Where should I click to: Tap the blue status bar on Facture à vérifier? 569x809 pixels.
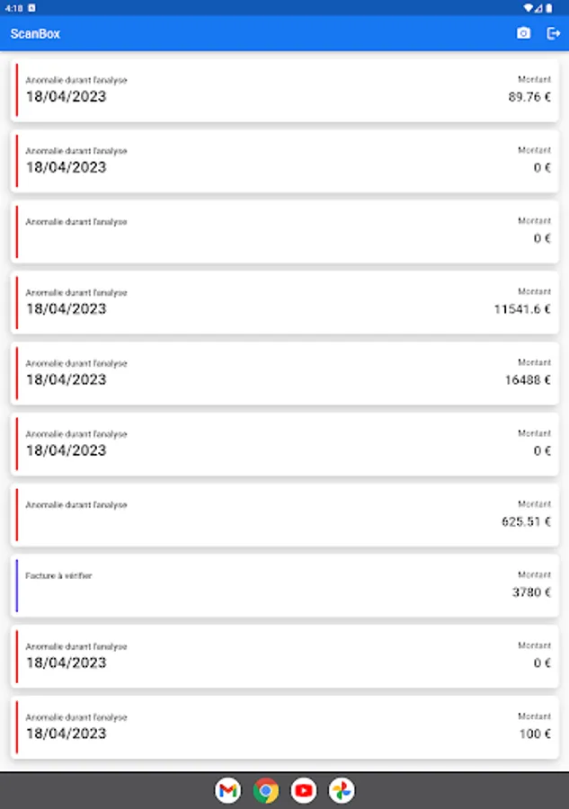pyautogui.click(x=17, y=585)
